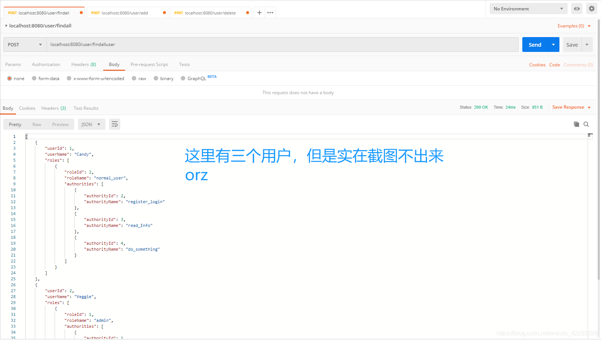Open response Headers (3) tab

(x=53, y=108)
